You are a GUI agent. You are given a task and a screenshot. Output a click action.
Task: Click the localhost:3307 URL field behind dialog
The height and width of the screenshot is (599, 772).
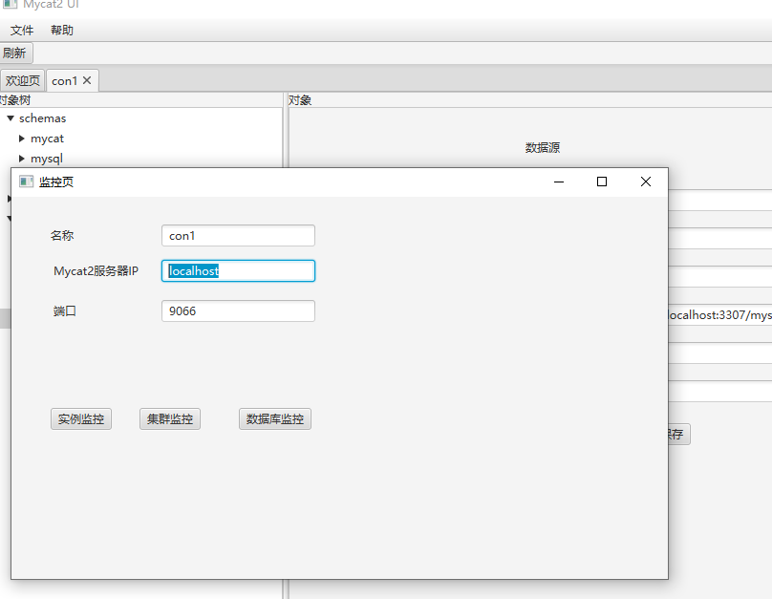click(719, 315)
